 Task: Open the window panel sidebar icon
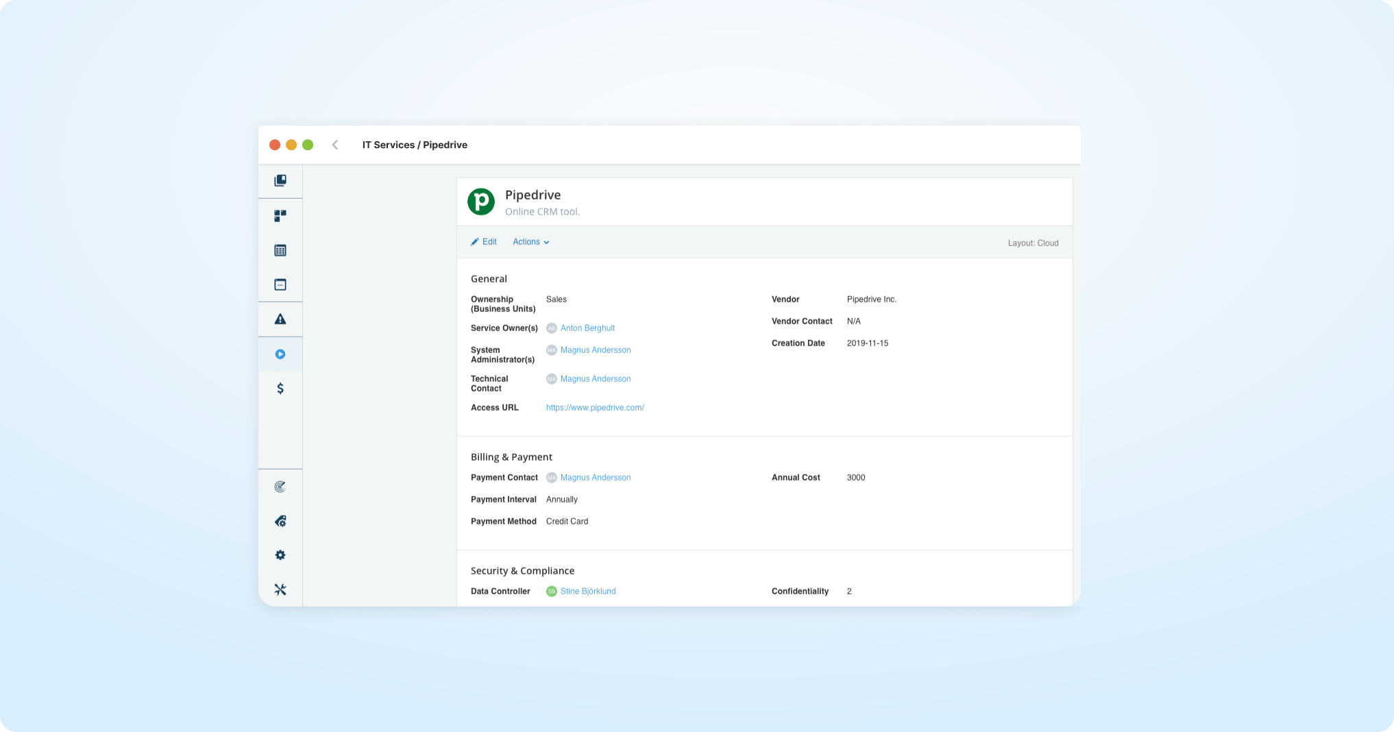tap(280, 284)
